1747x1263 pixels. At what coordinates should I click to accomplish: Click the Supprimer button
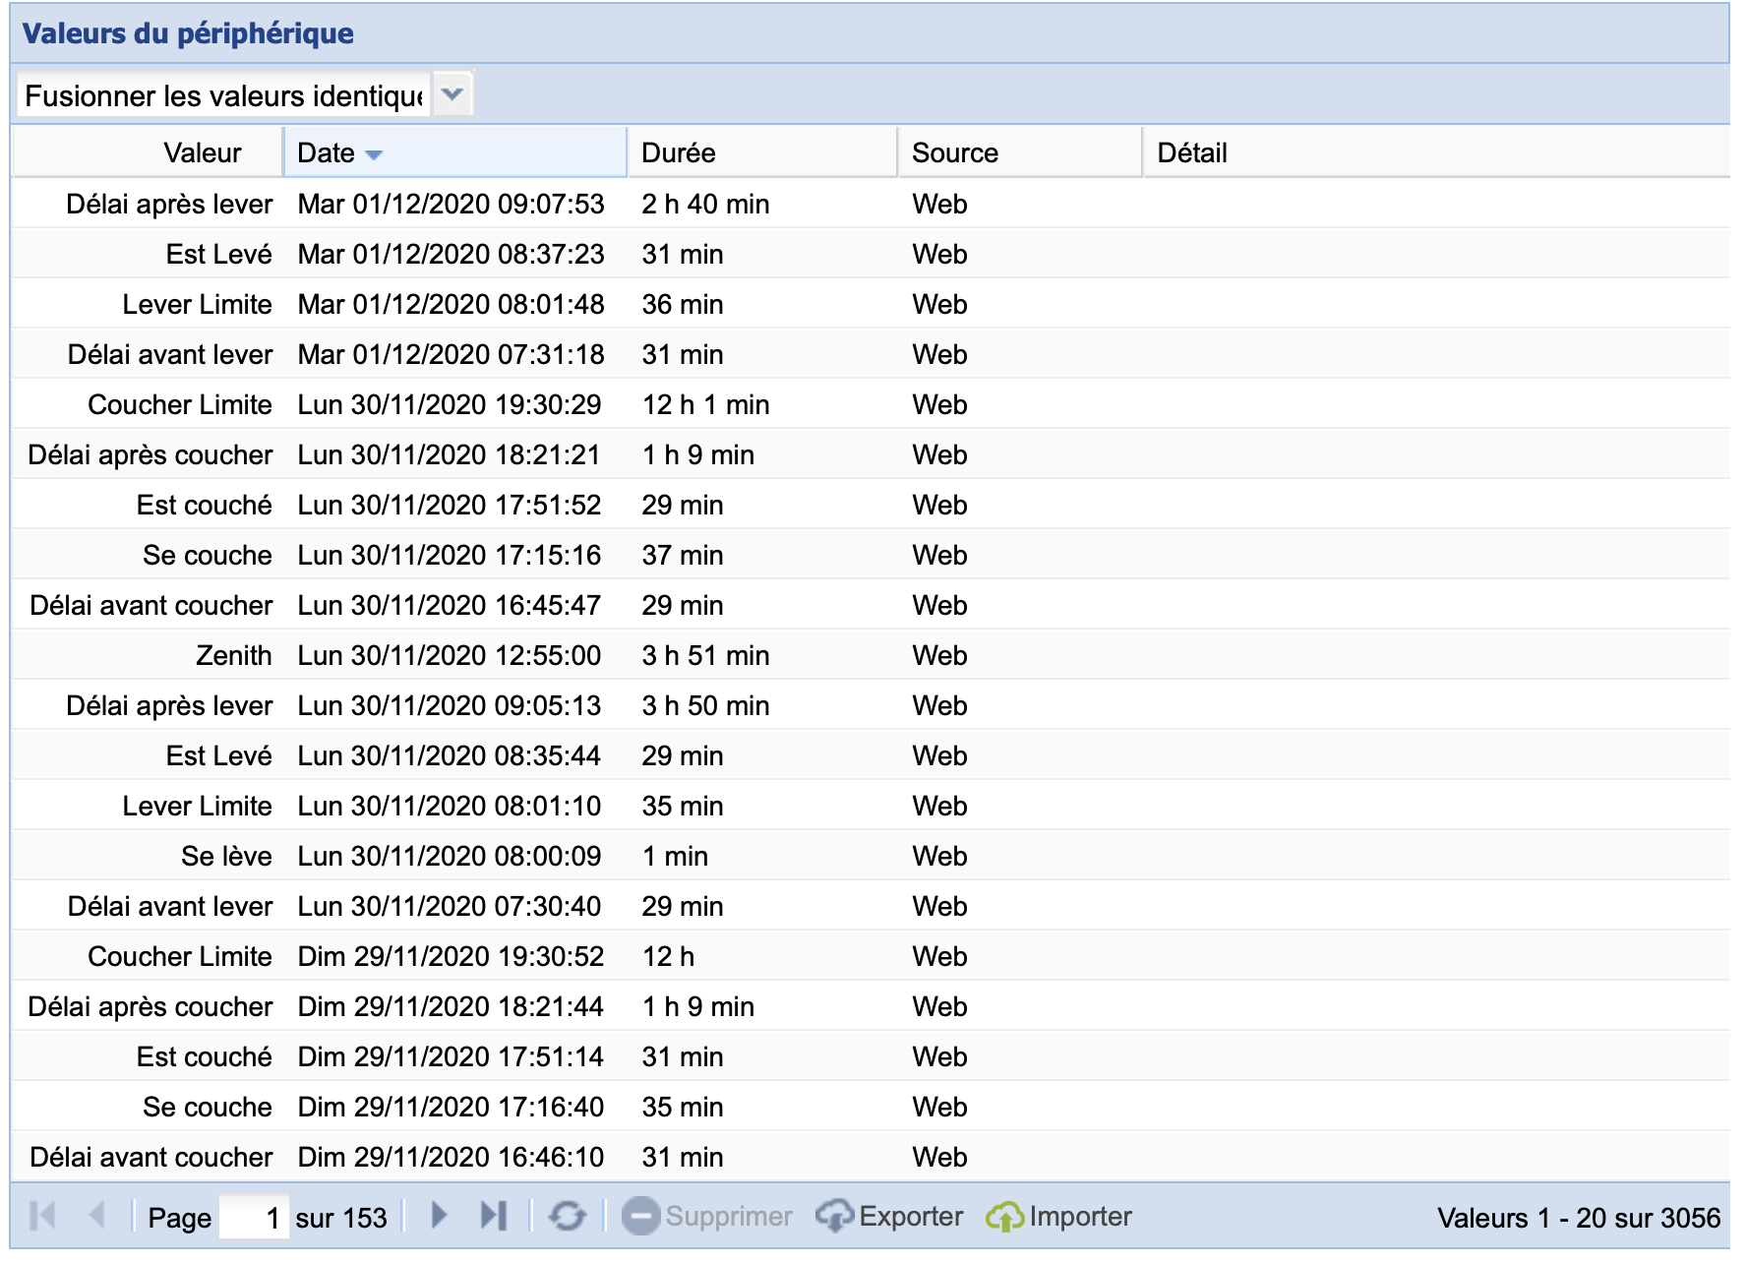click(x=707, y=1217)
